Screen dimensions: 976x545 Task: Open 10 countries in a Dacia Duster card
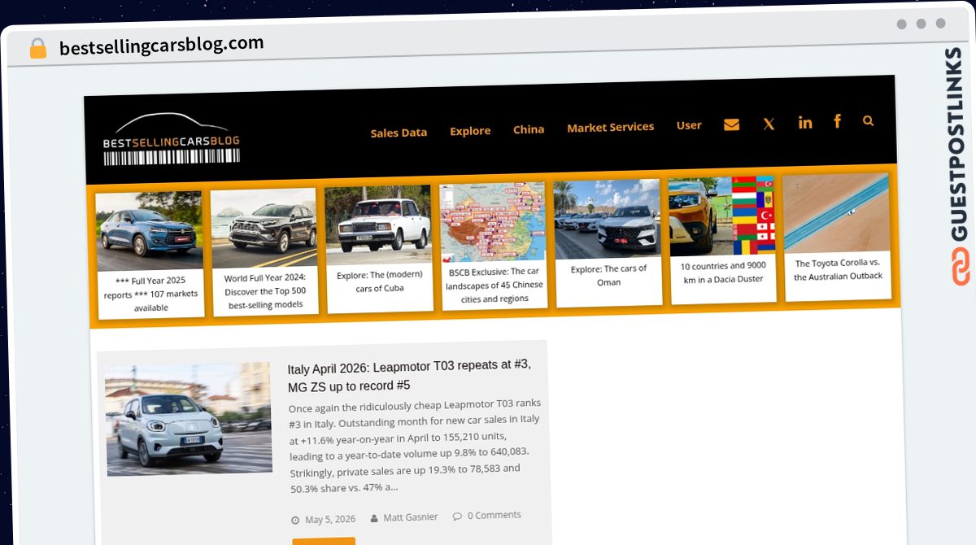point(723,239)
